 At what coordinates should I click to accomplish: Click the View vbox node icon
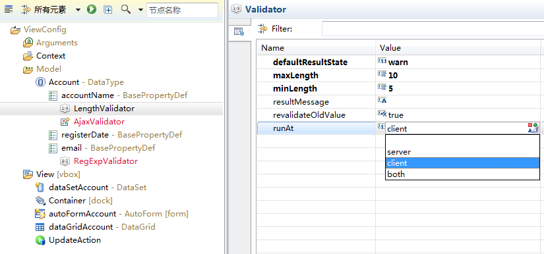pyautogui.click(x=28, y=174)
